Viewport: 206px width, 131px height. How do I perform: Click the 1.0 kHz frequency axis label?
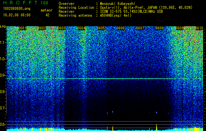[x=3, y=59]
